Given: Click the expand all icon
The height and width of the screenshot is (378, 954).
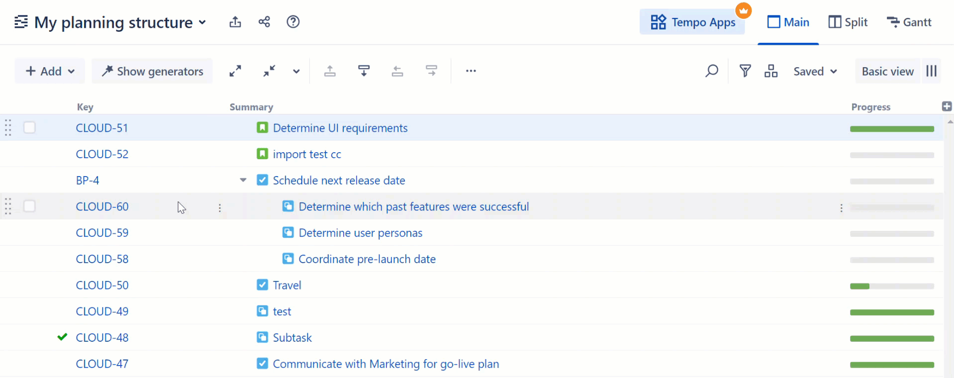Looking at the screenshot, I should pyautogui.click(x=235, y=71).
